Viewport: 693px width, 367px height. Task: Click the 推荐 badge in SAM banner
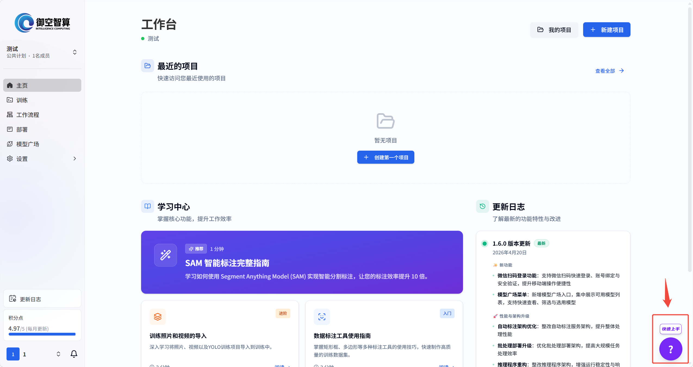coord(196,249)
